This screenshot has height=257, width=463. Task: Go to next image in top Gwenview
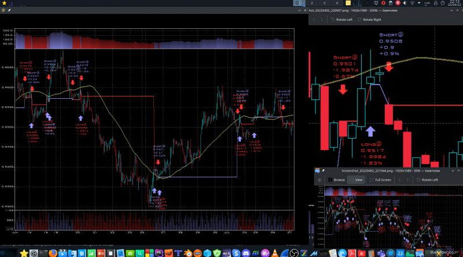click(322, 20)
